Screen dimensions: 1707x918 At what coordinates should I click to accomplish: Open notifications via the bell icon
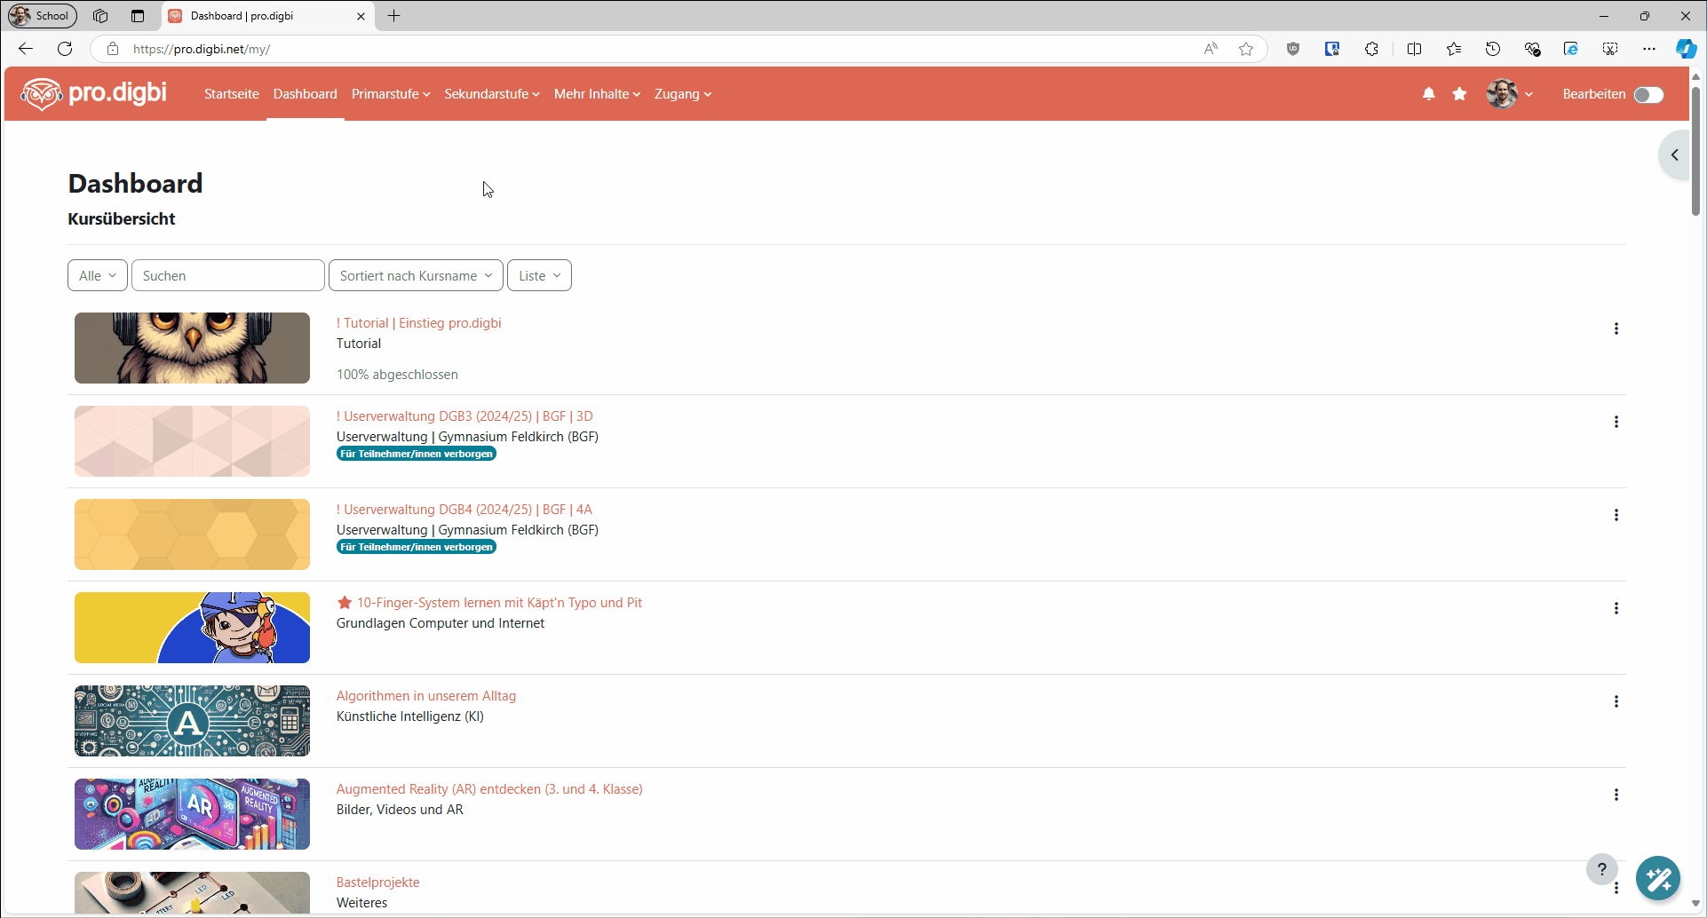coord(1428,93)
